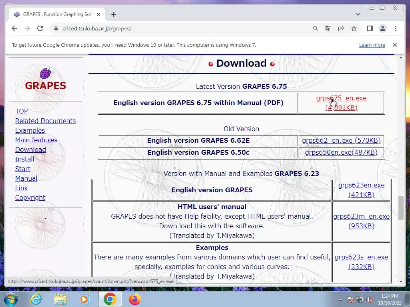
Task: Reload the GRAPES page
Action: point(40,28)
